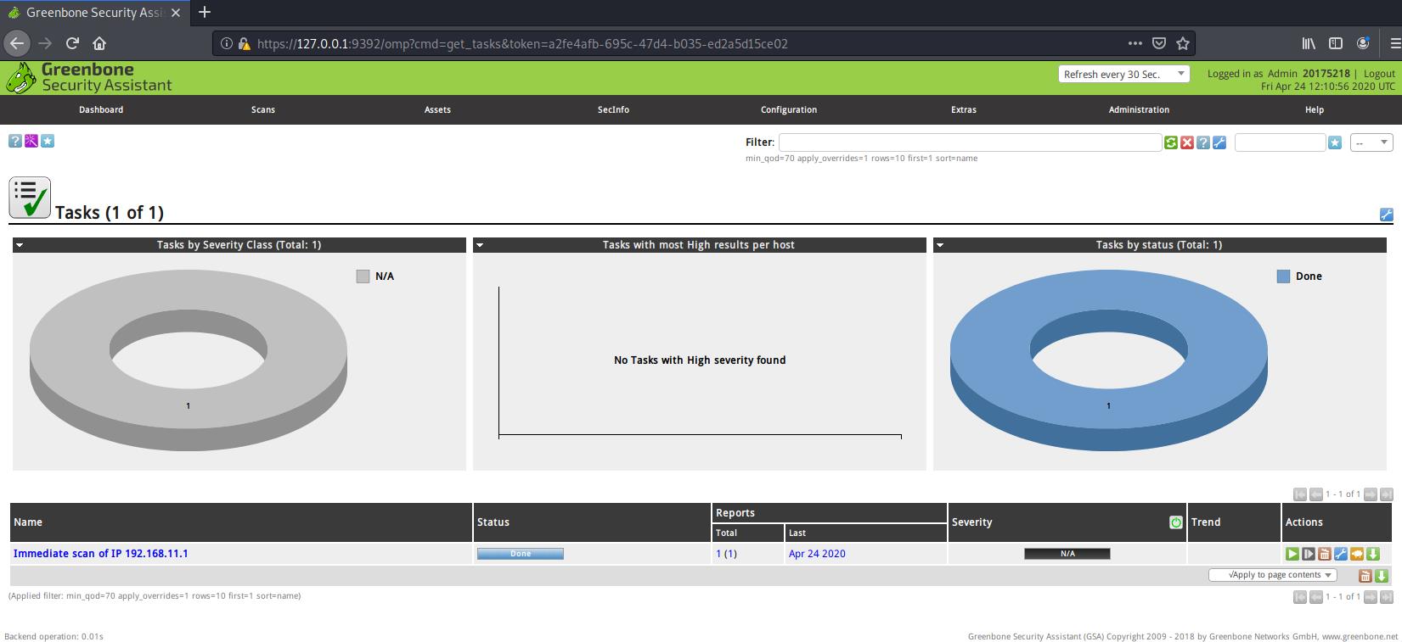The image size is (1402, 642).
Task: Open the Refresh every 30 Sec. dropdown
Action: pos(1123,75)
